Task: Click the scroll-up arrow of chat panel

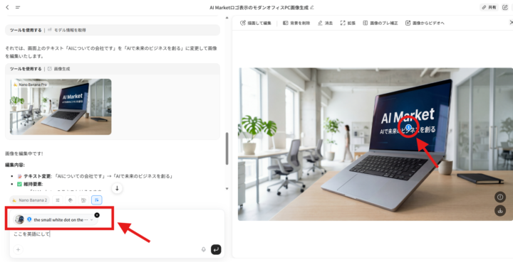Action: (227, 18)
